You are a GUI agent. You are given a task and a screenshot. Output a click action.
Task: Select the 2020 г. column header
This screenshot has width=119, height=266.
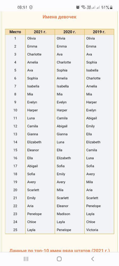pos(70,32)
